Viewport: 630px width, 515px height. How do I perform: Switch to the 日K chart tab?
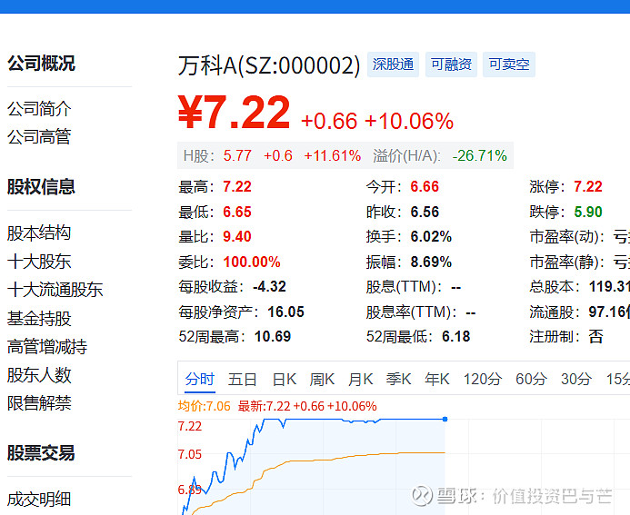click(285, 380)
